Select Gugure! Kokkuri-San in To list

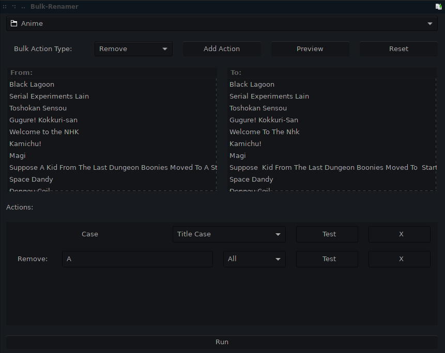click(x=332, y=120)
